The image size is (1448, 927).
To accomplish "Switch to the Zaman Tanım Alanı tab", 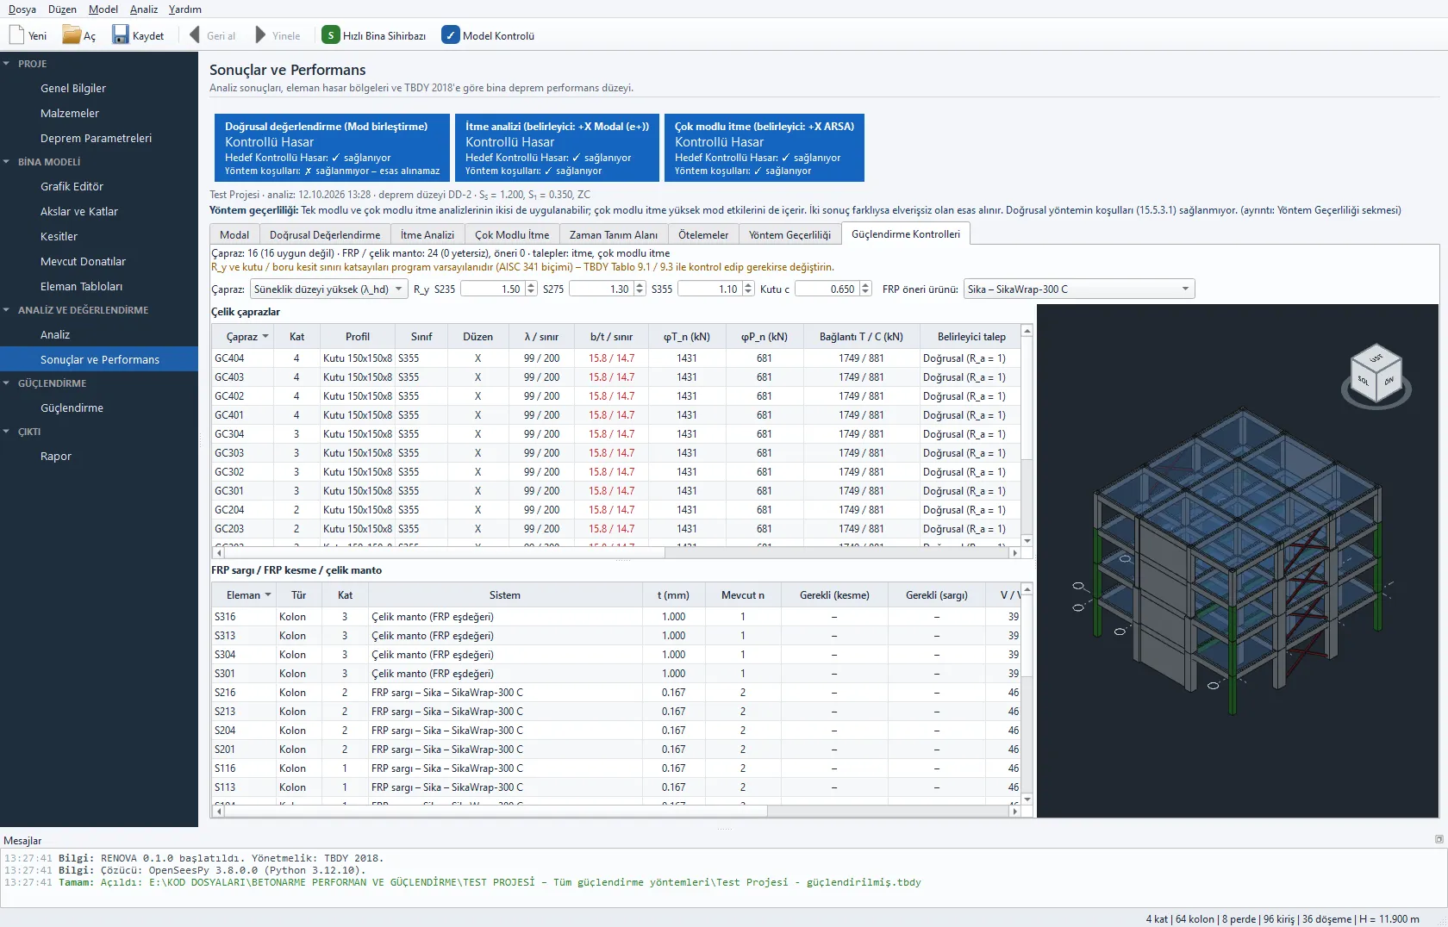I will pyautogui.click(x=614, y=234).
